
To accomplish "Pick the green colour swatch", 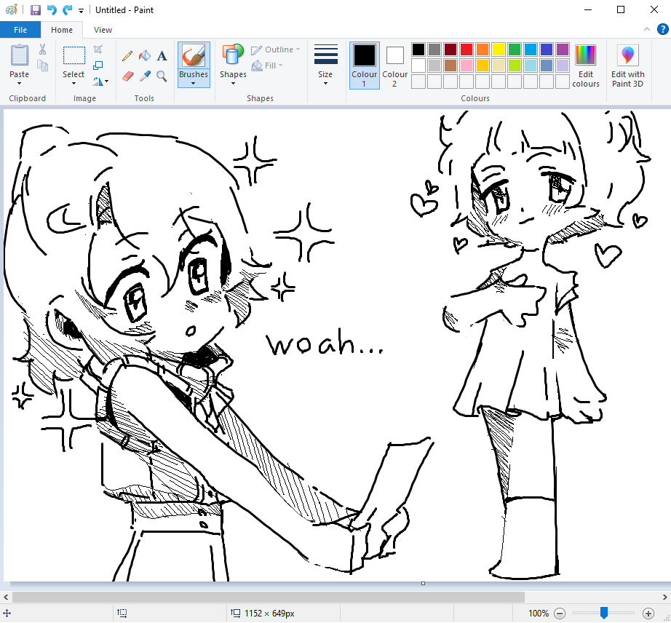I will click(x=515, y=49).
